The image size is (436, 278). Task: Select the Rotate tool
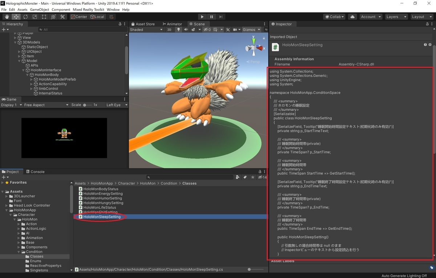pos(25,17)
